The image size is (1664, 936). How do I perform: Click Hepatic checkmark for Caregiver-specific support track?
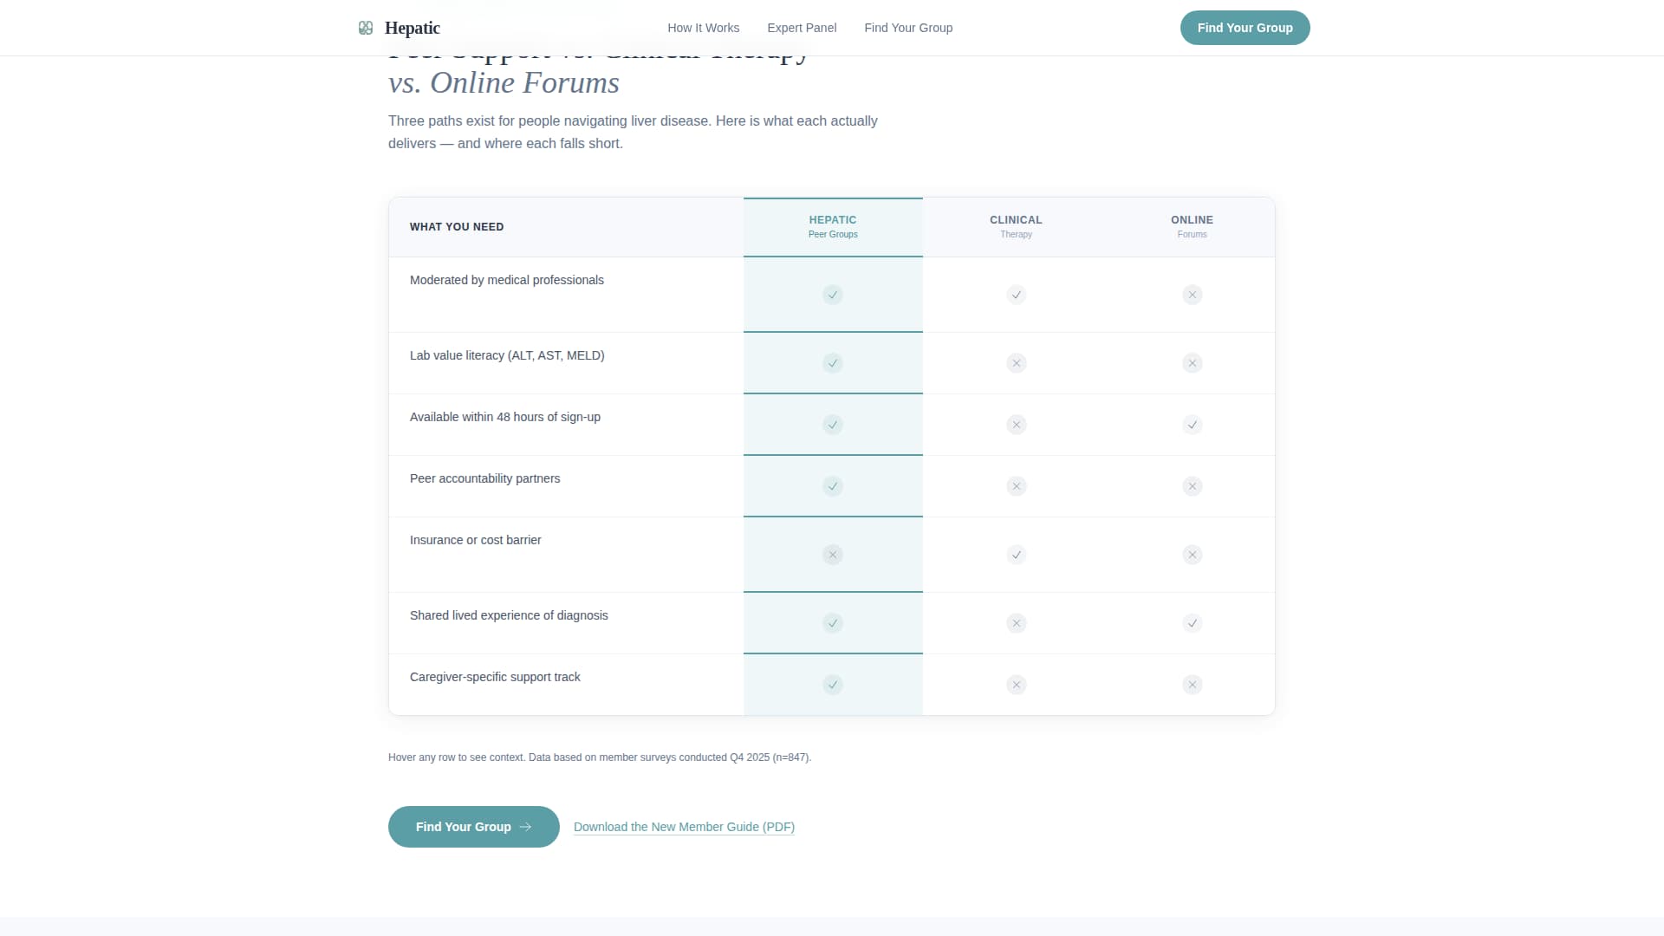point(833,685)
